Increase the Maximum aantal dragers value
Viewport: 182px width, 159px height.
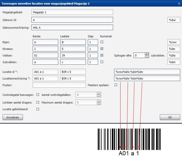pos(99,101)
